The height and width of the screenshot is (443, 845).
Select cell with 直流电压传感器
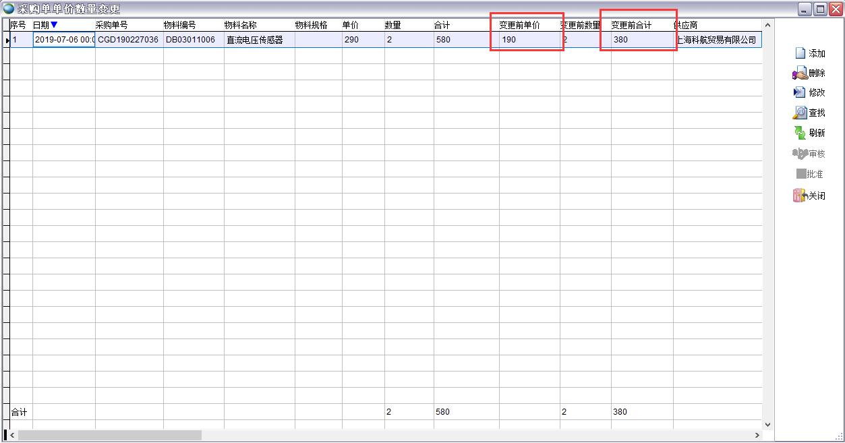(255, 40)
